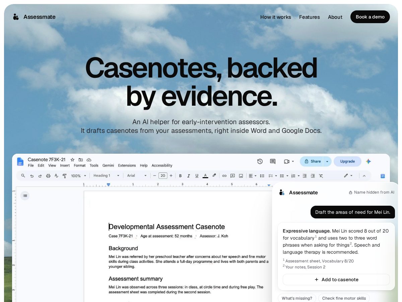Screen dimensions: 402x302
Task: Click the Share button
Action: coord(312,161)
